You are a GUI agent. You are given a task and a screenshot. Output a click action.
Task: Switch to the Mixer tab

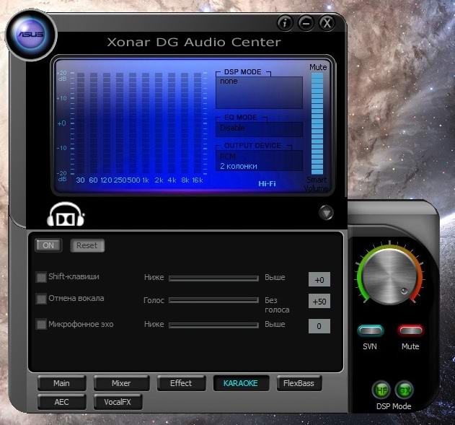click(x=121, y=383)
